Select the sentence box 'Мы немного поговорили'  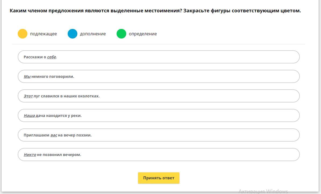point(158,77)
